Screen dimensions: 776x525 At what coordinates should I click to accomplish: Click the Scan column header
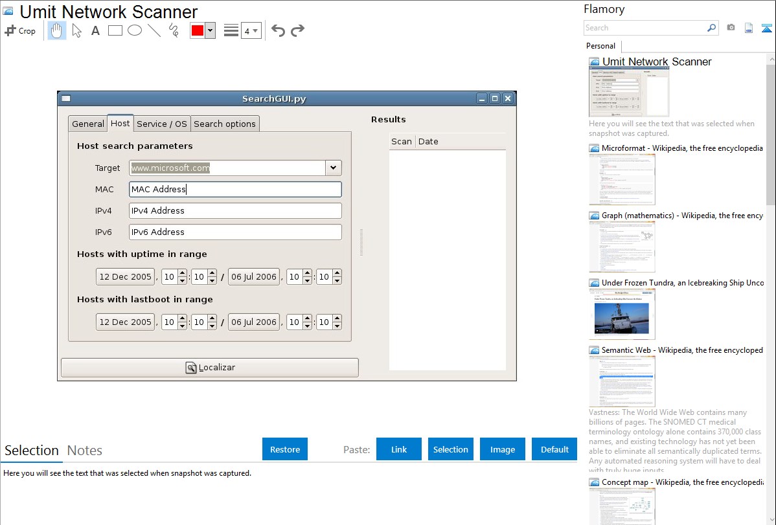pyautogui.click(x=402, y=142)
